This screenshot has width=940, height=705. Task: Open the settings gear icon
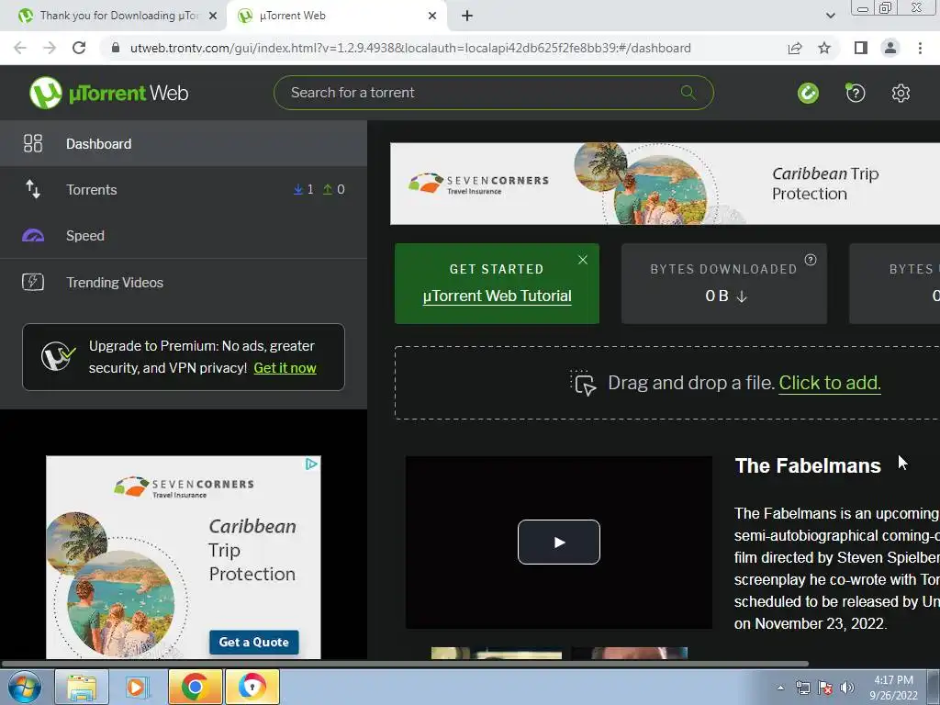tap(901, 93)
